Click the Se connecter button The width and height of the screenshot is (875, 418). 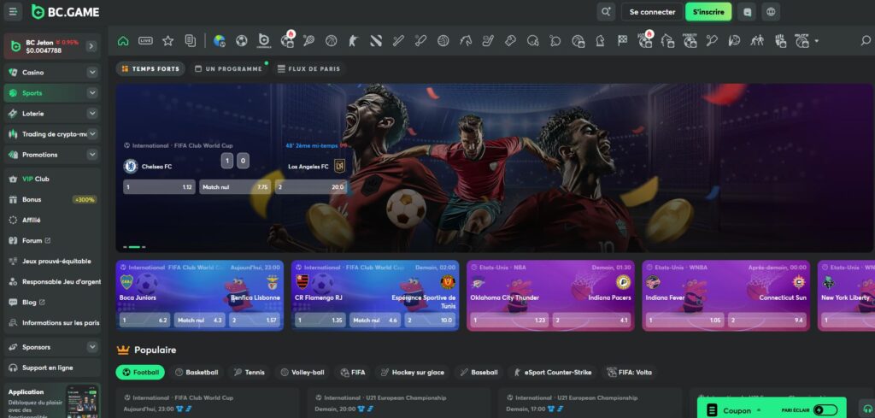pos(652,12)
